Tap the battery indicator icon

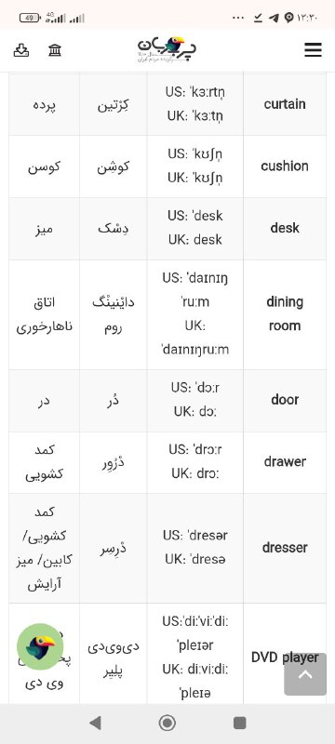pos(30,18)
